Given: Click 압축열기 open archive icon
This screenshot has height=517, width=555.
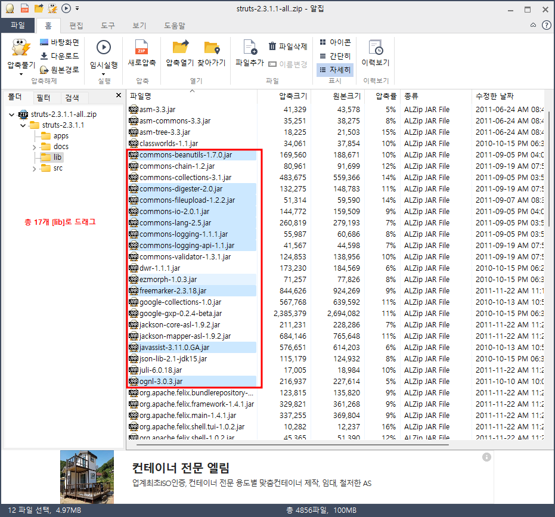Looking at the screenshot, I should (x=181, y=47).
